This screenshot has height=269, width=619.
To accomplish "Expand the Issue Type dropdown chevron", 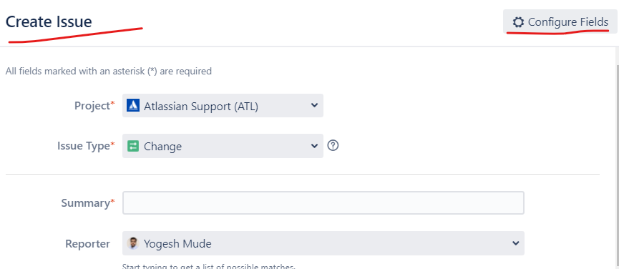I will tap(314, 145).
